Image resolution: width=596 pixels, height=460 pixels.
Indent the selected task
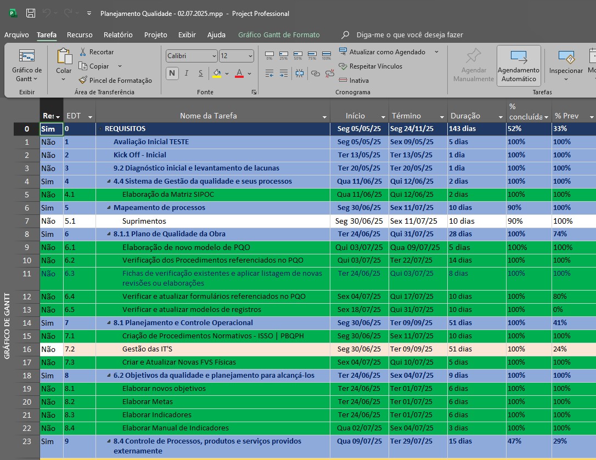pos(284,73)
